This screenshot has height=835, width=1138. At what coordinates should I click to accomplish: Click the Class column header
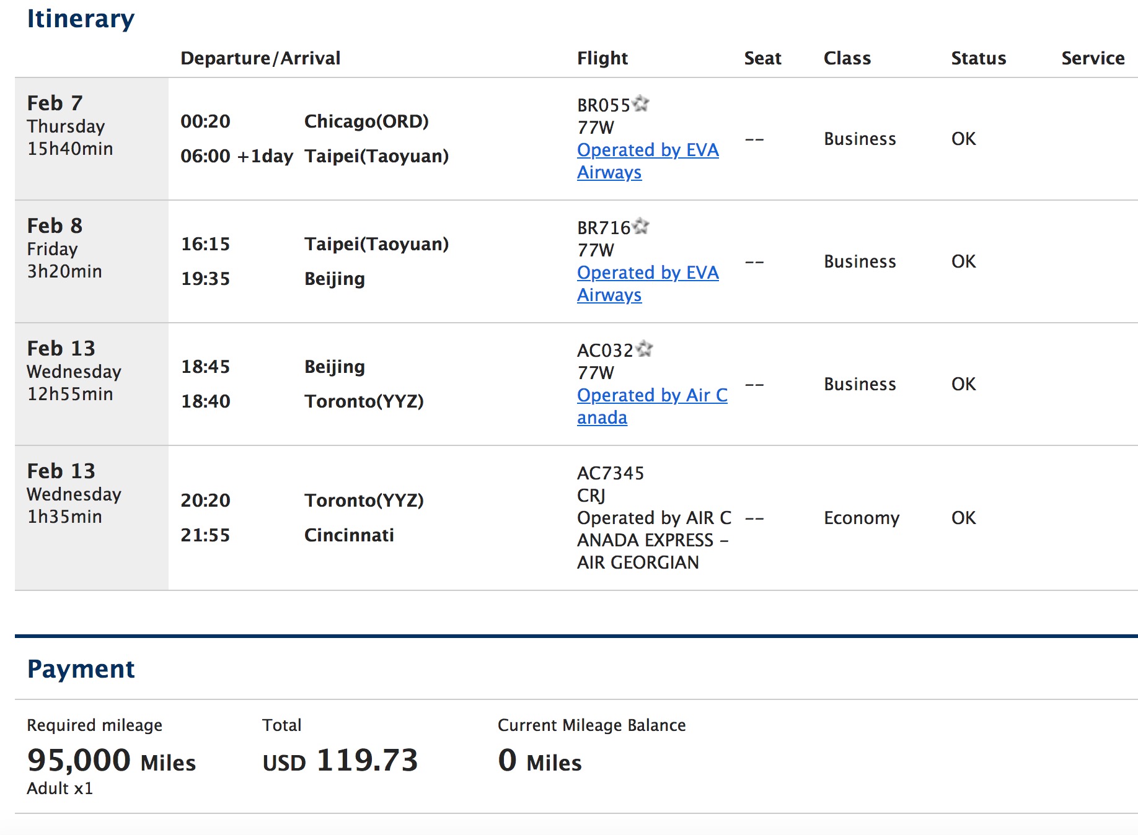click(847, 58)
